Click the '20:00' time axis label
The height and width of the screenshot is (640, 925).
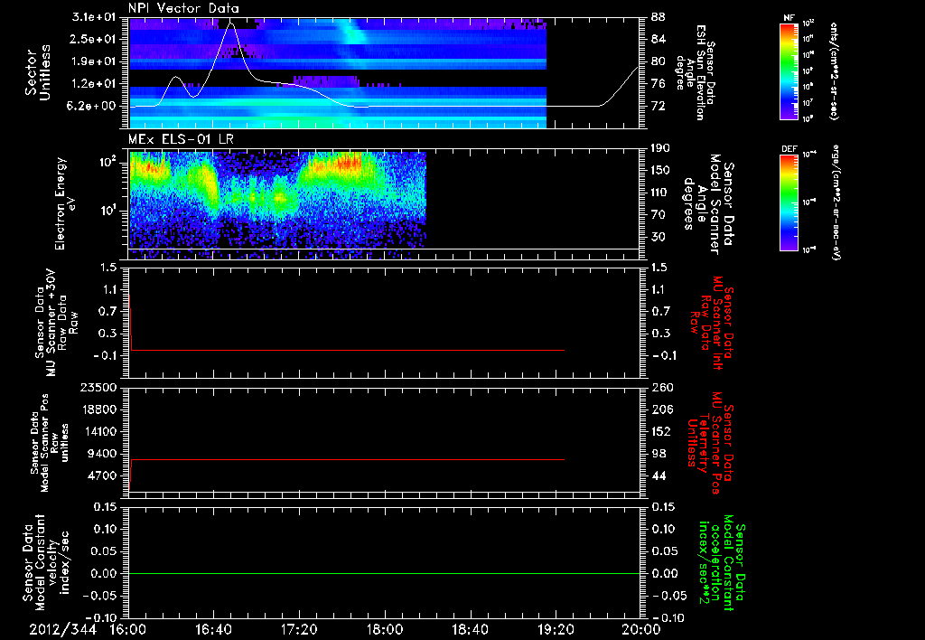641,629
